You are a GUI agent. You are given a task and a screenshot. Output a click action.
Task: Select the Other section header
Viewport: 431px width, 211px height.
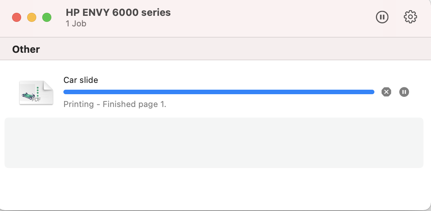26,49
